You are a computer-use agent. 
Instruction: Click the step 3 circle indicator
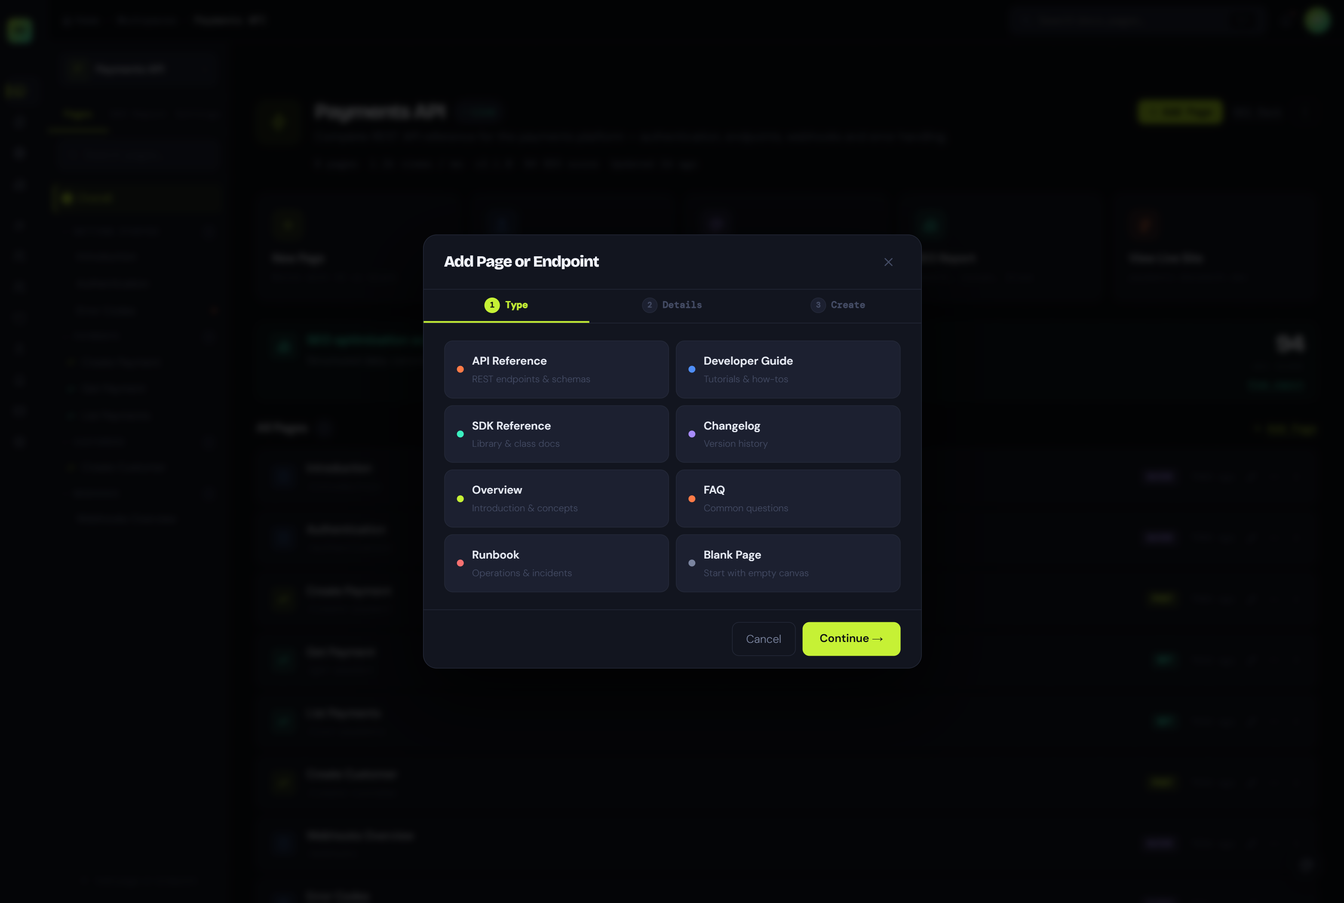818,305
